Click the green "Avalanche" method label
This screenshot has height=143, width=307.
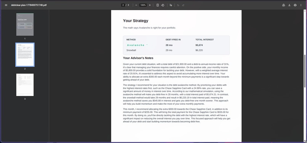point(136,45)
